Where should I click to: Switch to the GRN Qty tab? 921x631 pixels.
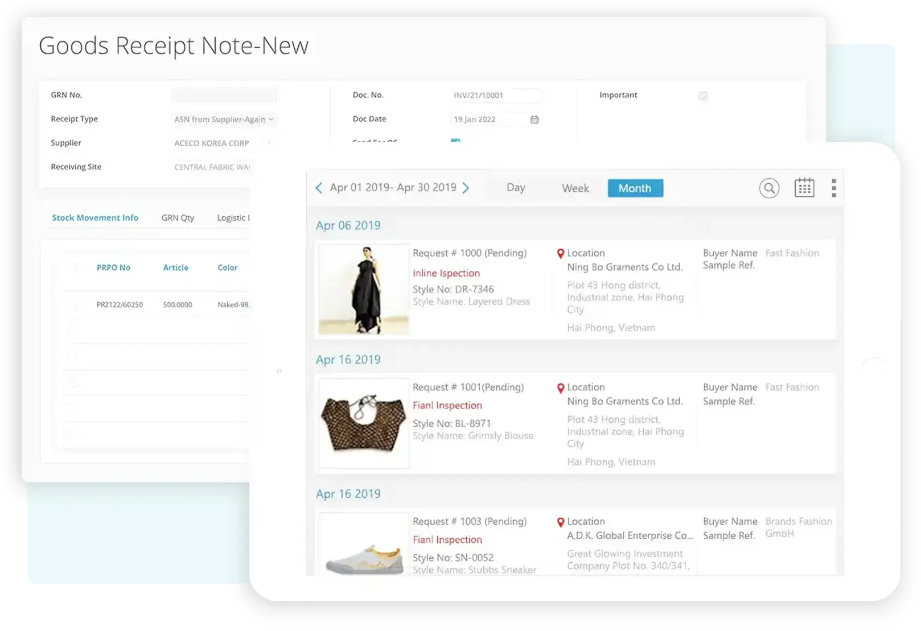coord(178,218)
